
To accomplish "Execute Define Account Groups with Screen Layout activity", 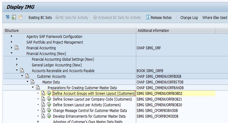I will pyautogui.click(x=49, y=93).
